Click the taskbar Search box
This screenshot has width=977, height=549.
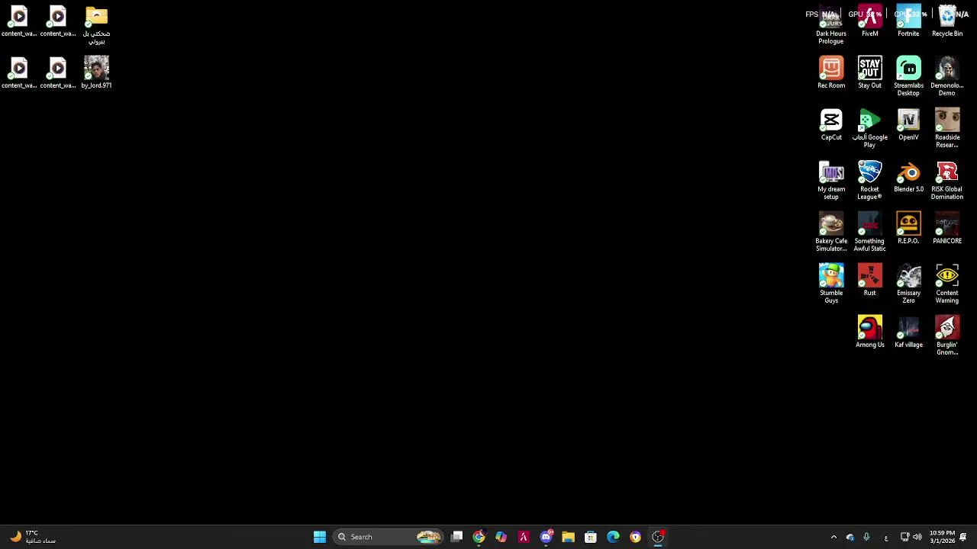point(389,537)
